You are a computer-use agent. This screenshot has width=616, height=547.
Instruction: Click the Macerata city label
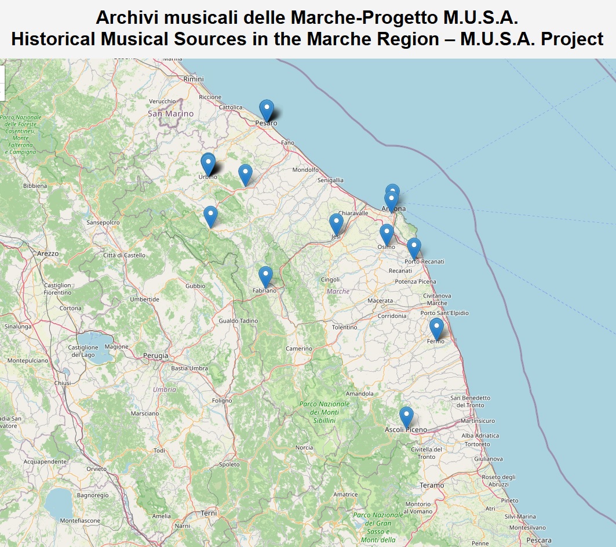point(380,300)
